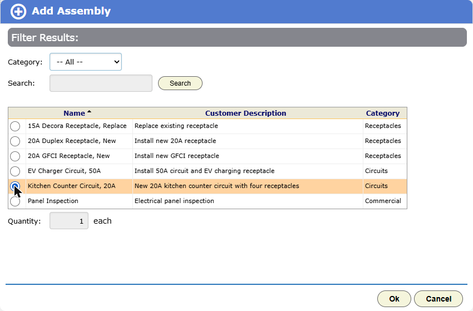Click the 'Kitchen Counter Circuit, 20A' name cell
The image size is (473, 311).
pos(80,186)
